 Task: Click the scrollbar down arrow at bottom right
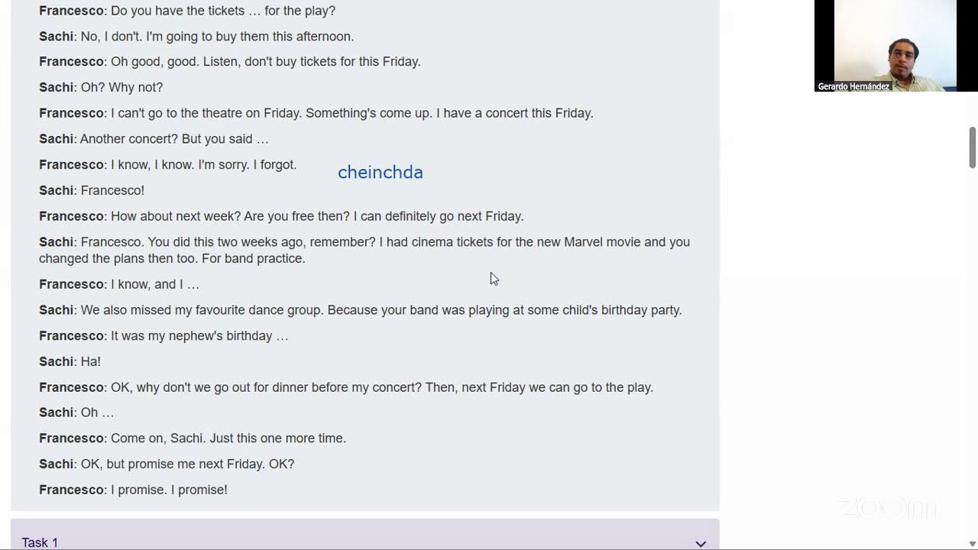click(972, 544)
